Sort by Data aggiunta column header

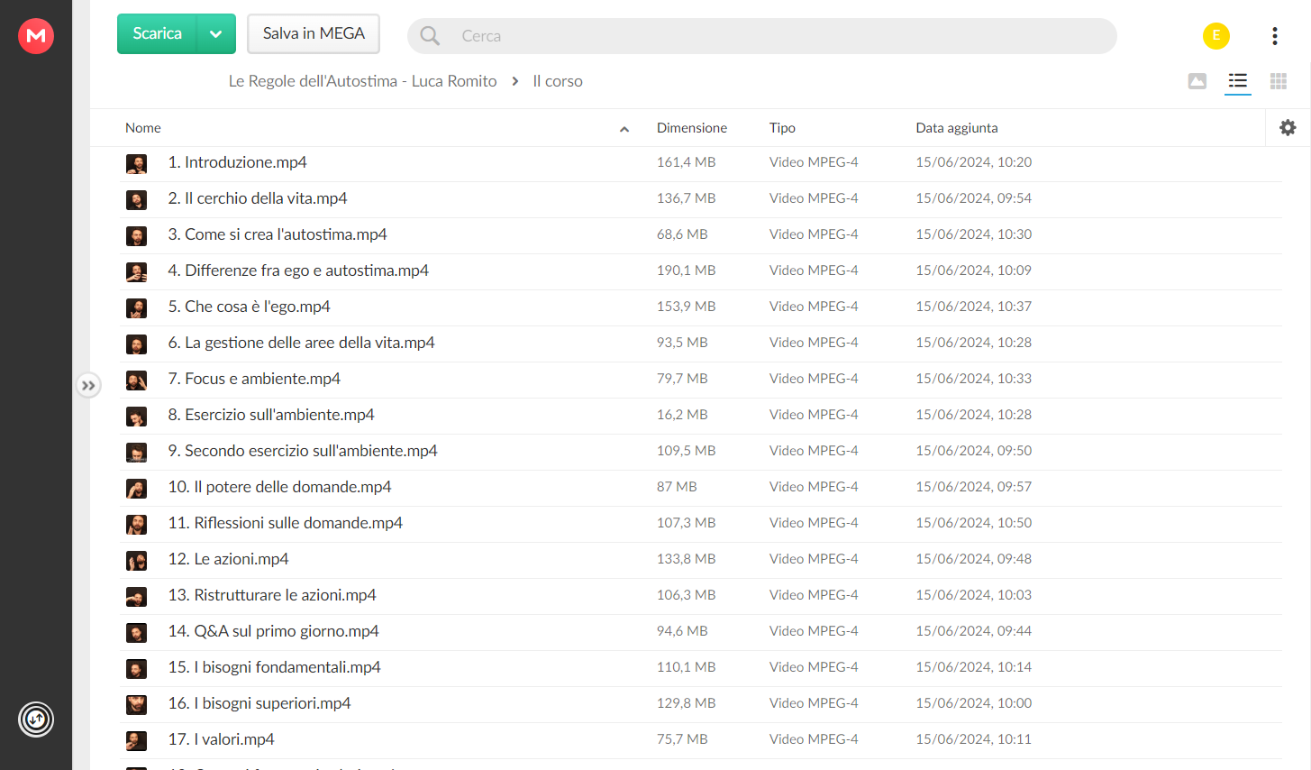(x=957, y=128)
